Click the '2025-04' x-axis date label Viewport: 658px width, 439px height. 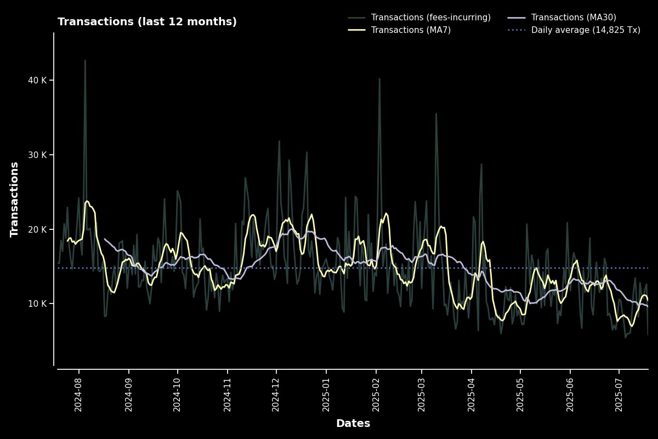(471, 394)
